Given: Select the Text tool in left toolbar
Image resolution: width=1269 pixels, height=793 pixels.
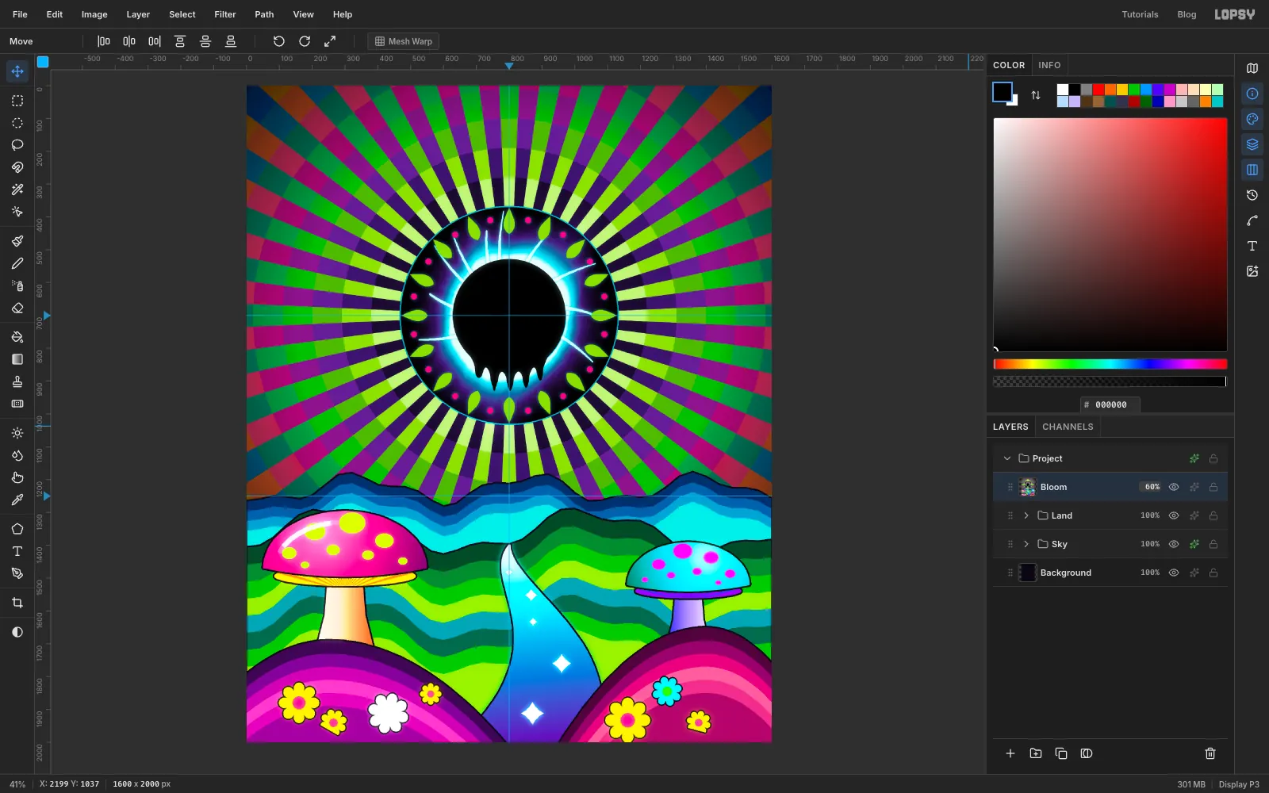Looking at the screenshot, I should click(x=17, y=551).
